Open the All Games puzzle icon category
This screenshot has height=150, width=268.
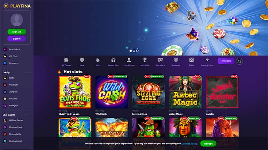(66, 62)
